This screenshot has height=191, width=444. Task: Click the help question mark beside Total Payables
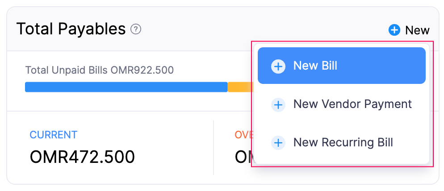(x=136, y=29)
